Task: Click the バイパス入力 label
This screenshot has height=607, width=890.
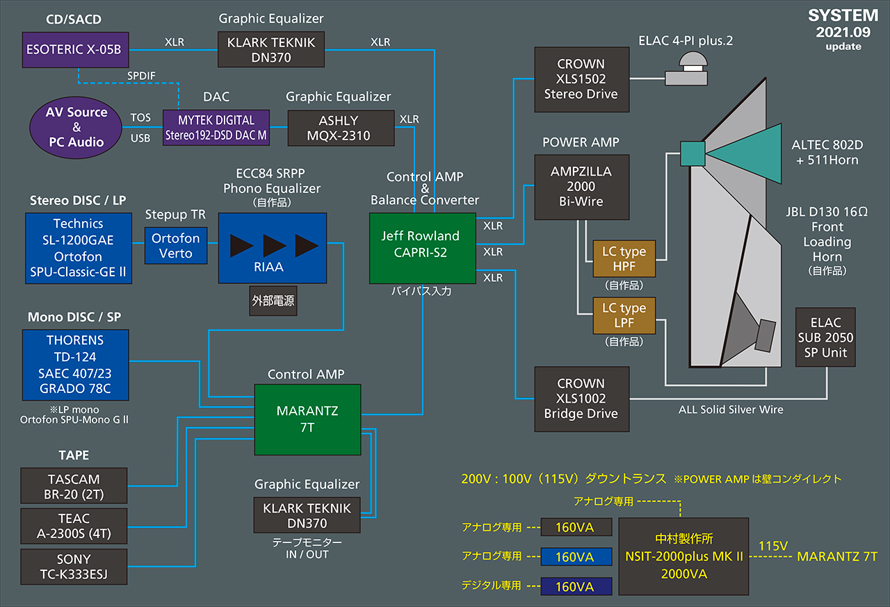Action: (x=423, y=292)
